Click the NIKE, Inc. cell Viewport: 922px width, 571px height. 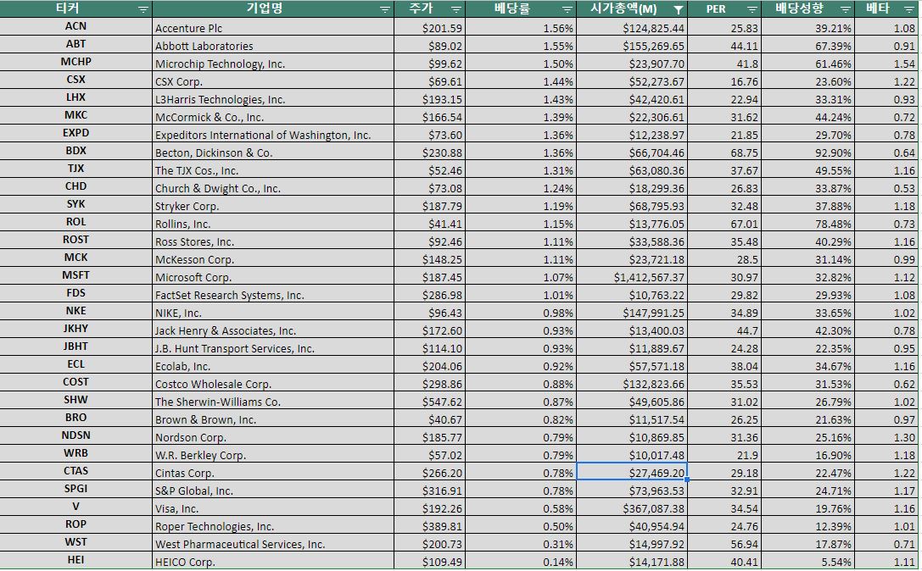273,312
